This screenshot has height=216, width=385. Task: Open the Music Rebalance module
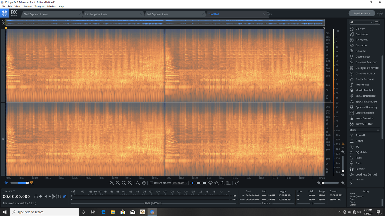pyautogui.click(x=365, y=96)
